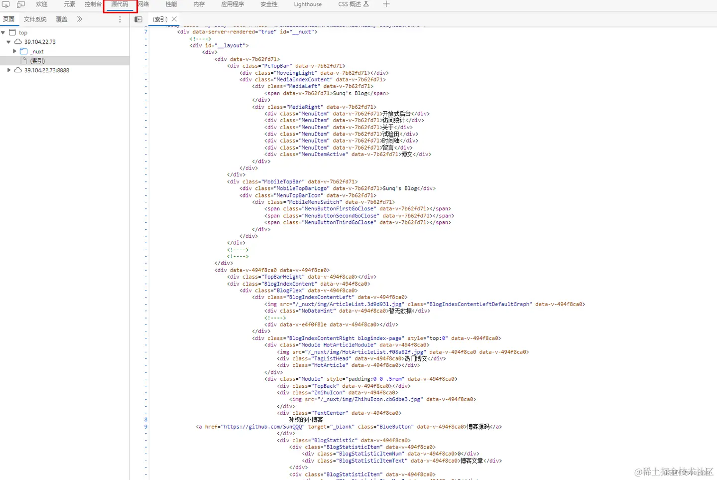Toggle the navigator sidebar panel icon
The image size is (717, 480).
138,19
